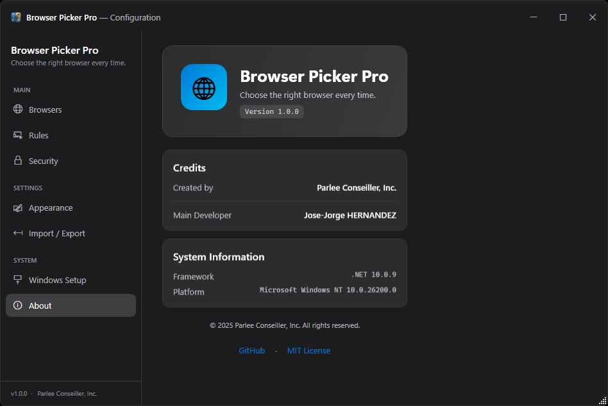Maximize the configuration window

[563, 17]
